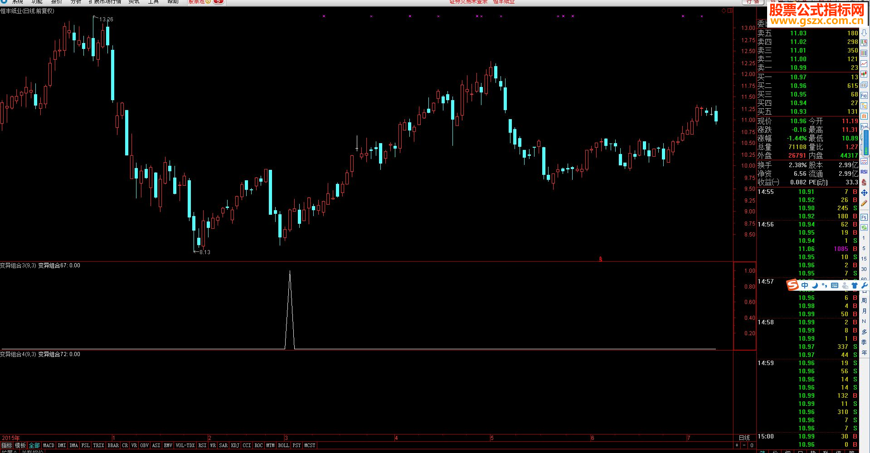The width and height of the screenshot is (870, 453).
Task: Select the 多 multi-period button
Action: [x=864, y=332]
